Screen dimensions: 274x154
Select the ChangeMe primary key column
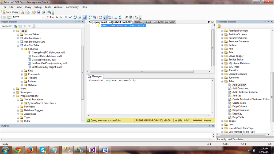(48, 52)
